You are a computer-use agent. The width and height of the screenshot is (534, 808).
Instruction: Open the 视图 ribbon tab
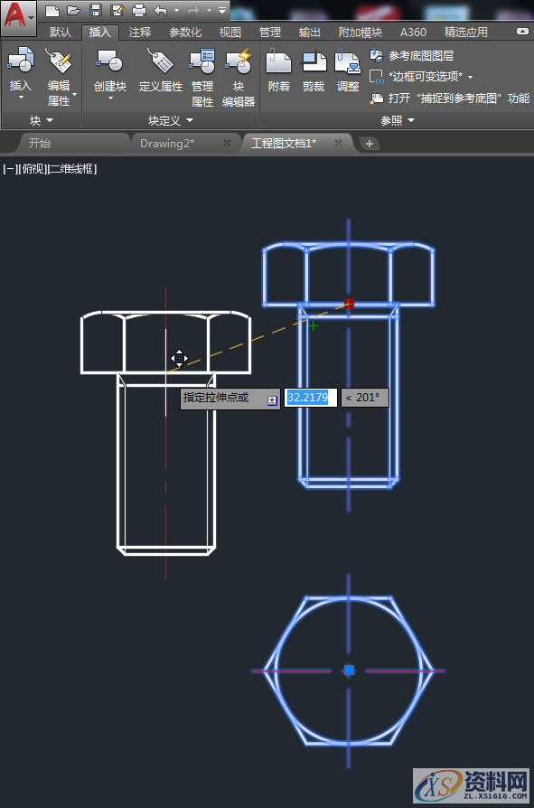[x=230, y=32]
